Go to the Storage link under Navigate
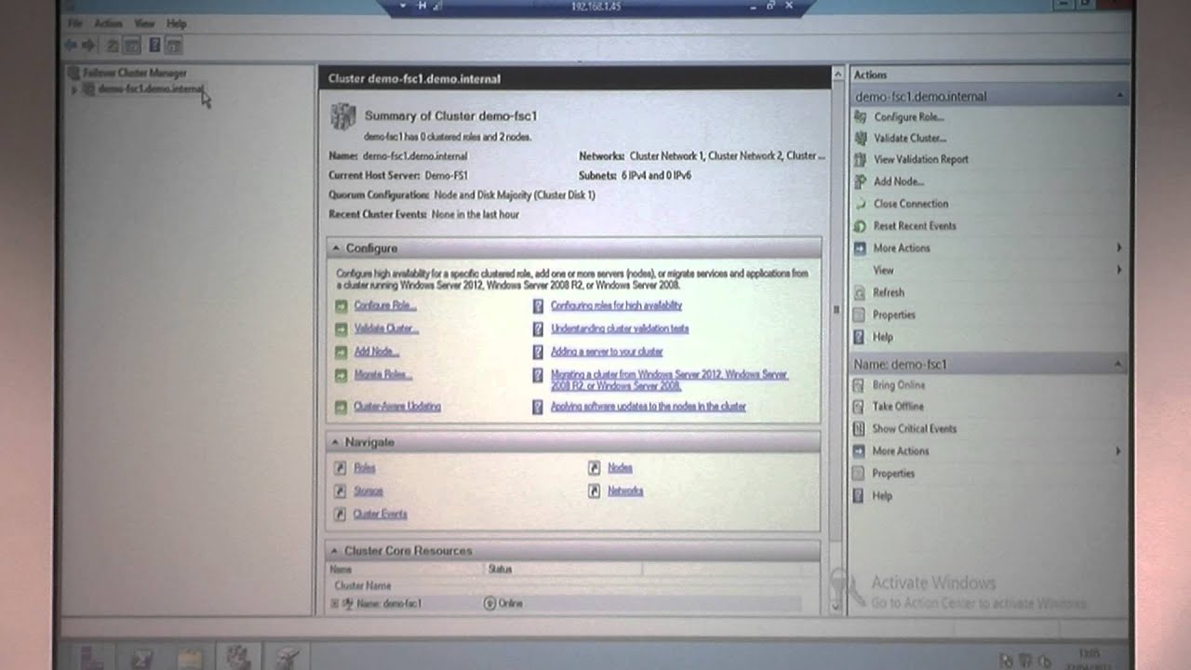Image resolution: width=1191 pixels, height=670 pixels. (x=368, y=491)
